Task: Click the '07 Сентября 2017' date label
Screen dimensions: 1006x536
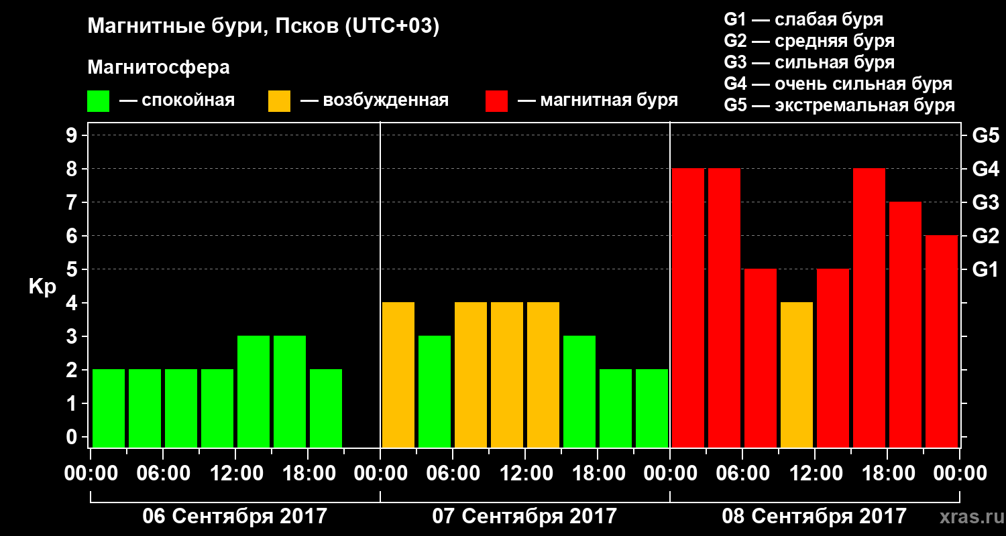Action: [524, 516]
